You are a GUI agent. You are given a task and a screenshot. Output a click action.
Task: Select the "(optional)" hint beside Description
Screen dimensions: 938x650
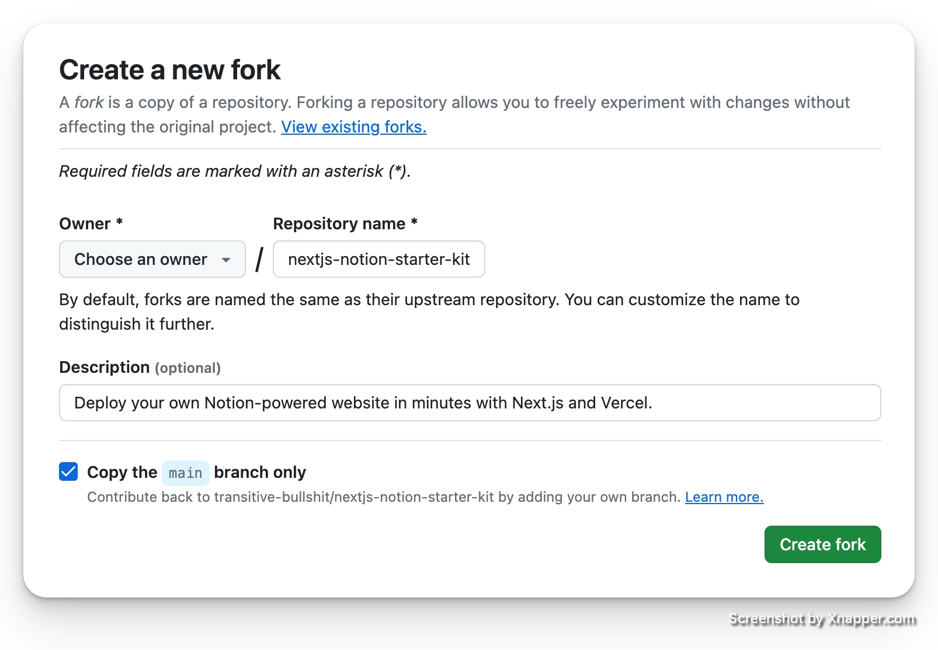tap(187, 368)
